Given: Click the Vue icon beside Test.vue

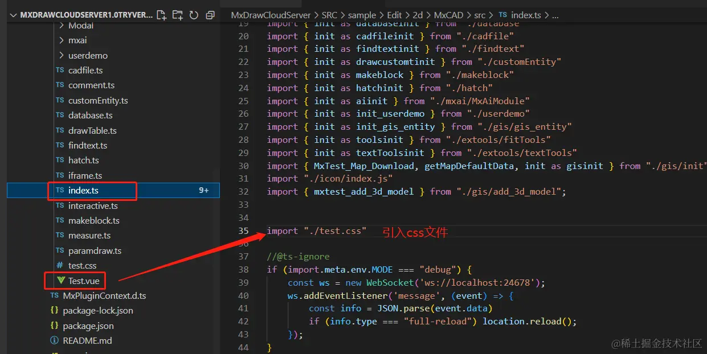Looking at the screenshot, I should pyautogui.click(x=60, y=281).
